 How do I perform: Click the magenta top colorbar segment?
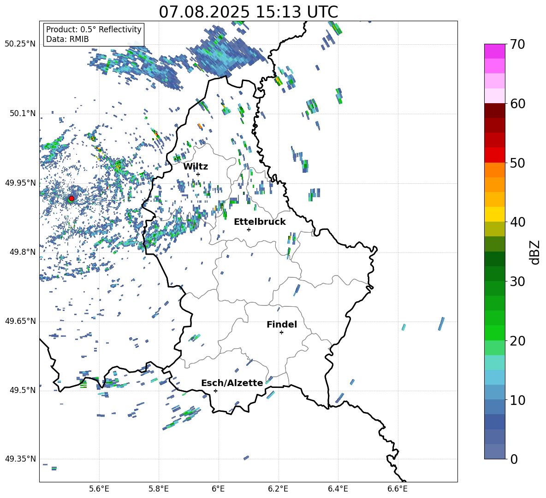click(495, 51)
